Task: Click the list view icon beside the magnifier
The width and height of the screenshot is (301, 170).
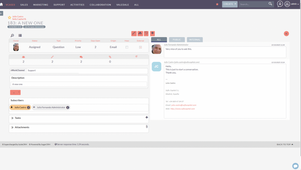Action: tap(19, 35)
